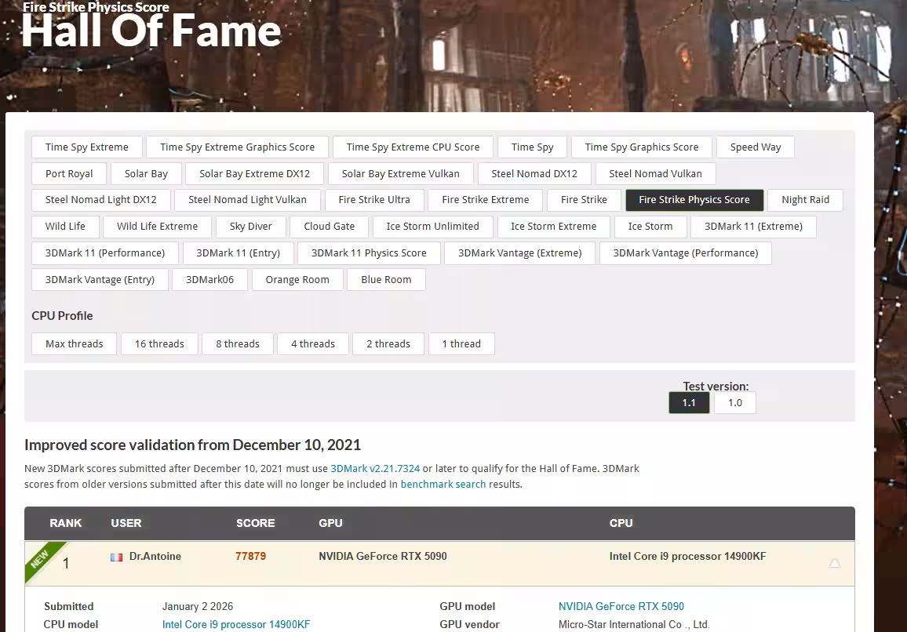Screen dimensions: 907x632
Task: Open the Speed Way leaderboard
Action: click(755, 147)
